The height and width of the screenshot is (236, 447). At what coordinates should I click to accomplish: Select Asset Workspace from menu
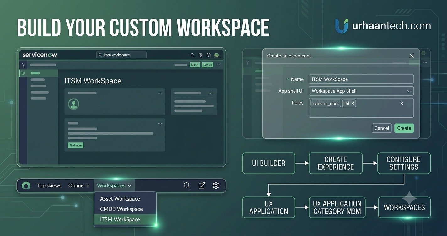pos(120,199)
